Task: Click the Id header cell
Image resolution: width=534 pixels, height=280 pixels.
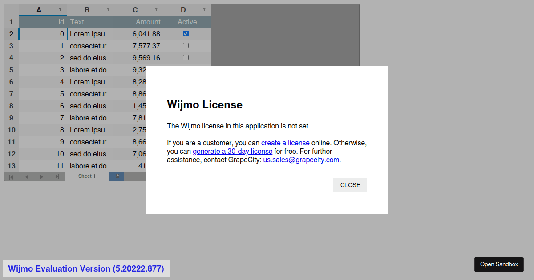Action: [x=43, y=22]
